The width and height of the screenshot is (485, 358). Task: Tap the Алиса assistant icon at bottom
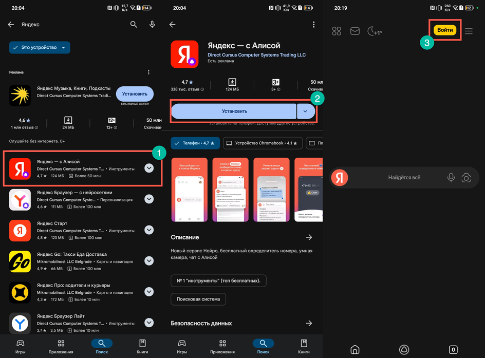click(x=404, y=349)
